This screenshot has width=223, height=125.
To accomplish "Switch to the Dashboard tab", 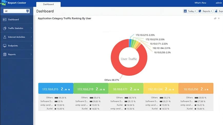I will pos(49,4).
